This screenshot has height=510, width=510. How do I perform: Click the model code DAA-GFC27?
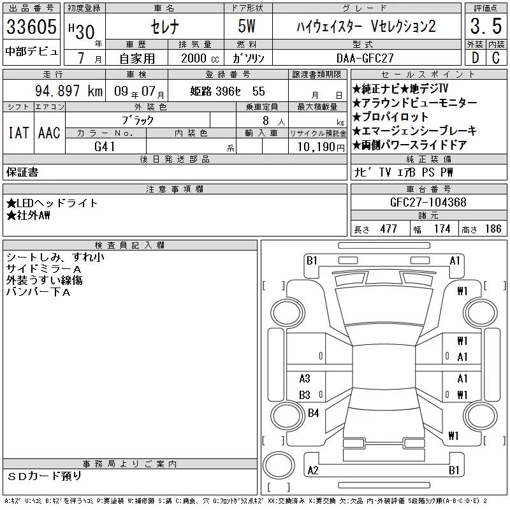coord(365,58)
